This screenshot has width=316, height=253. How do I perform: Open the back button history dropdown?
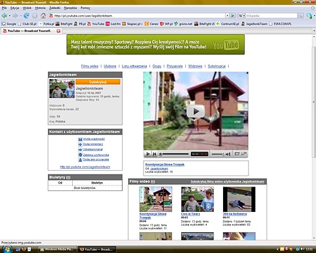point(9,16)
